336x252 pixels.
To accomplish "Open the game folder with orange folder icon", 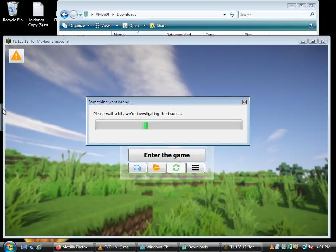I will coord(157,168).
